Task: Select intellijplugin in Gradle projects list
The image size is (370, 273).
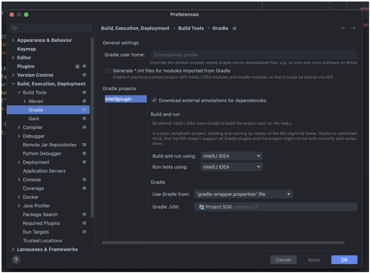Action: [126, 99]
